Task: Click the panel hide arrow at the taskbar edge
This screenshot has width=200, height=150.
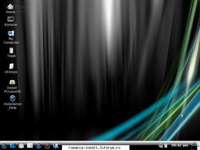Action: tap(199, 146)
